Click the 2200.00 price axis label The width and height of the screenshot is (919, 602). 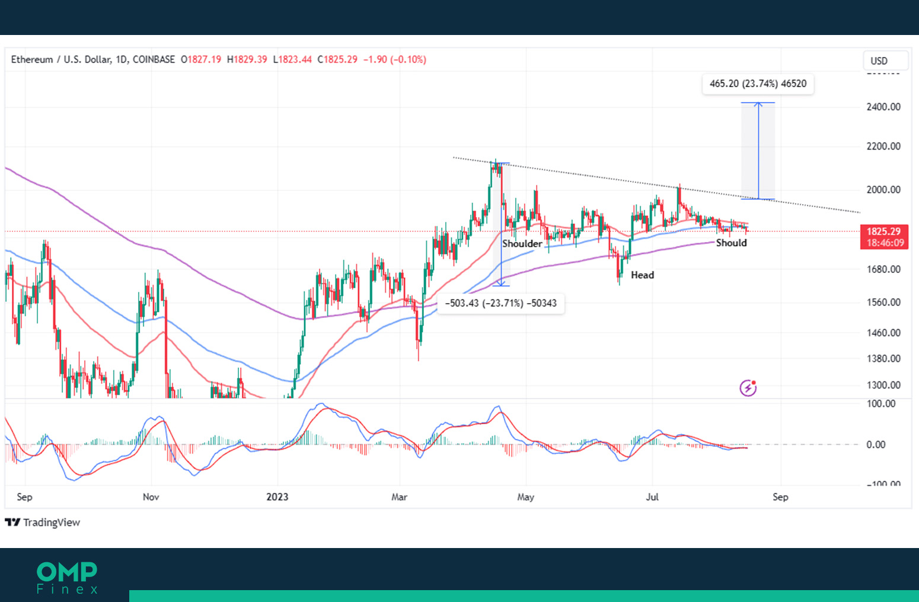[883, 146]
